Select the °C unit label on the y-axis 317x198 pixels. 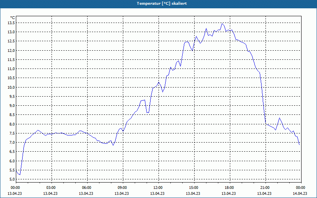click(x=13, y=18)
